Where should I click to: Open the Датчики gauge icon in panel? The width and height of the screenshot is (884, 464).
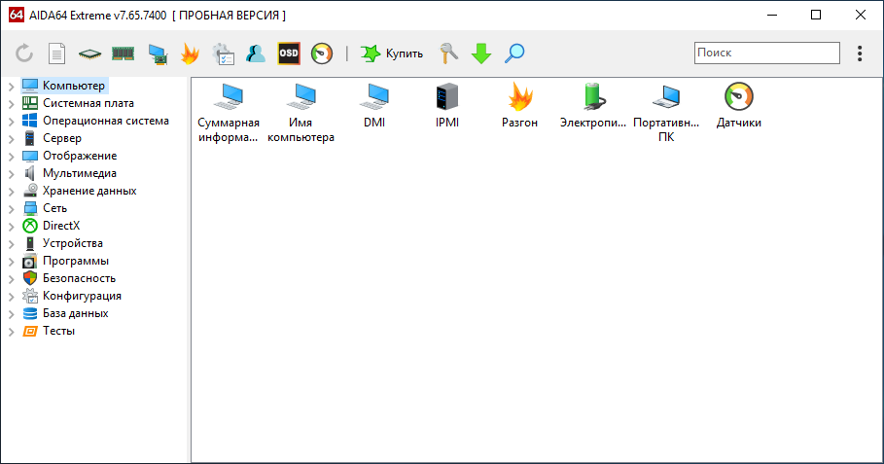pyautogui.click(x=738, y=106)
